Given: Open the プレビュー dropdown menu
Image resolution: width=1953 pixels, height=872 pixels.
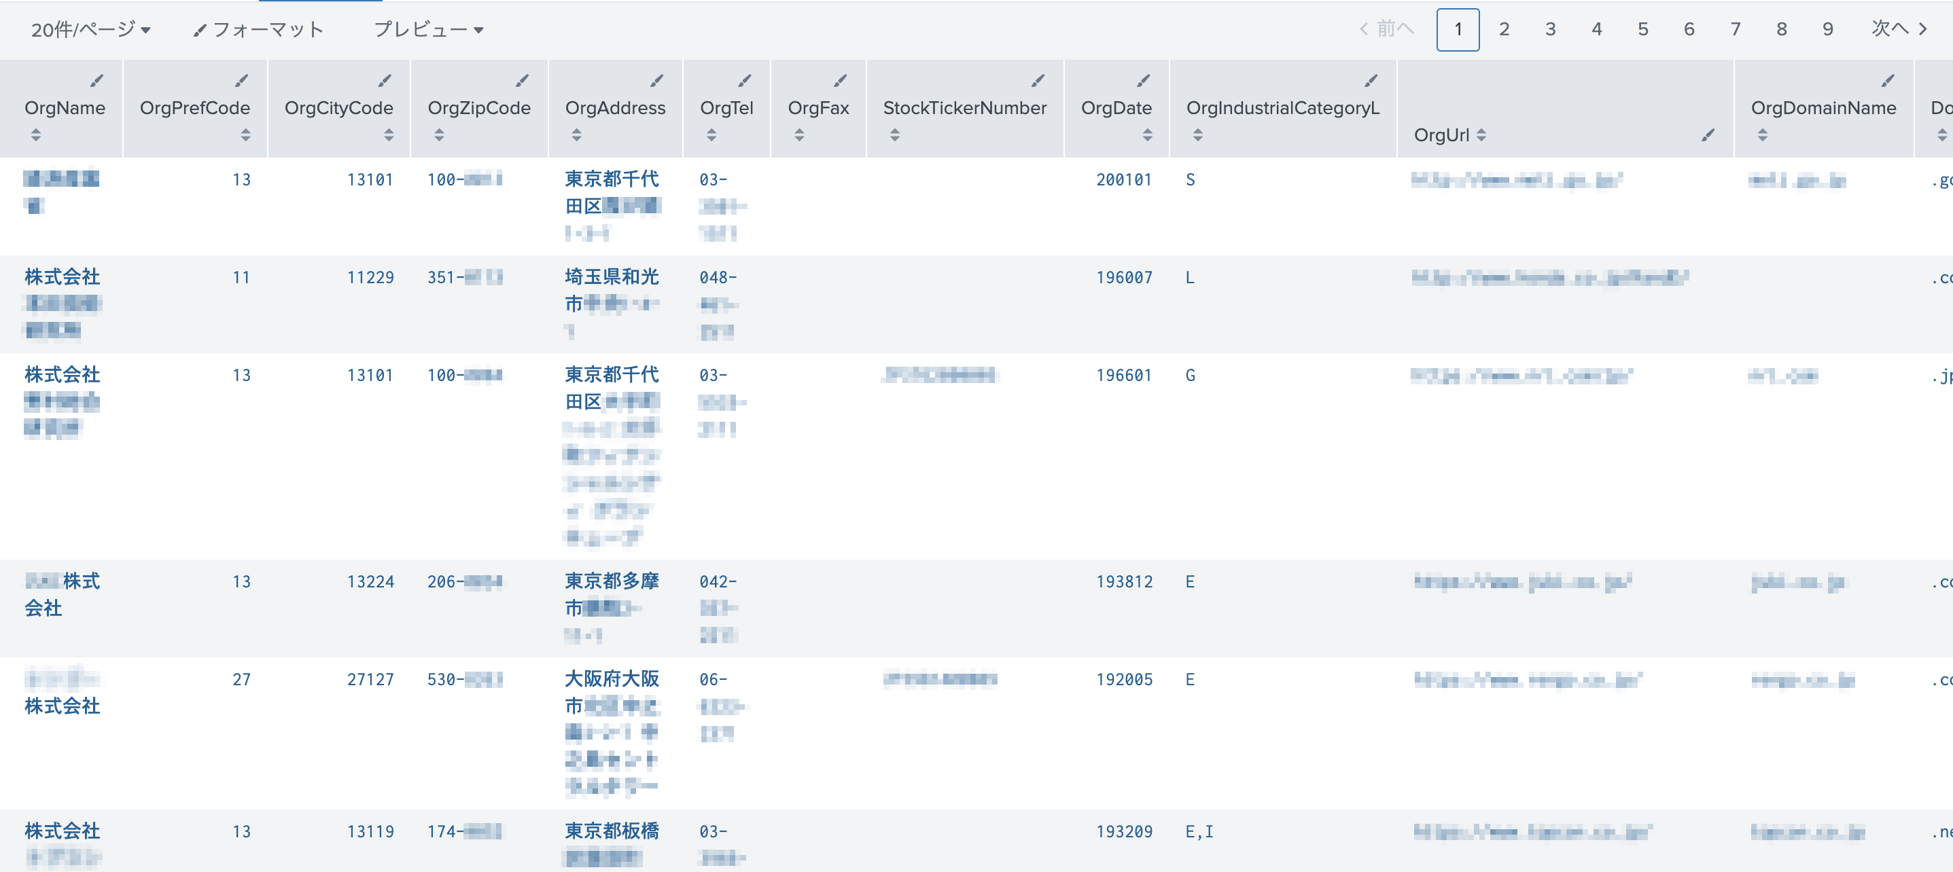Looking at the screenshot, I should coord(428,30).
